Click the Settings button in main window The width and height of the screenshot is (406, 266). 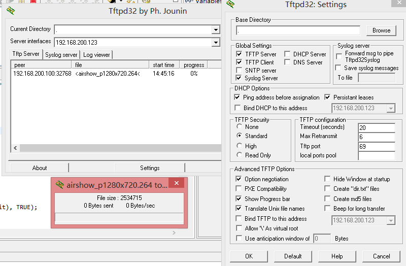click(x=150, y=168)
